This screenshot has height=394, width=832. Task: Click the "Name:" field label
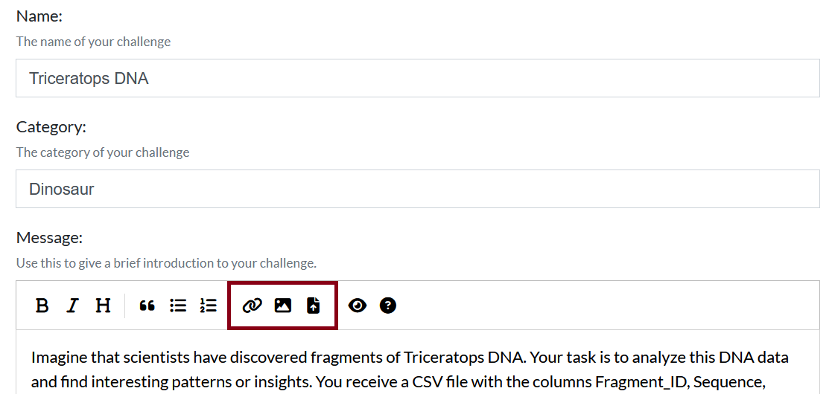pyautogui.click(x=39, y=16)
